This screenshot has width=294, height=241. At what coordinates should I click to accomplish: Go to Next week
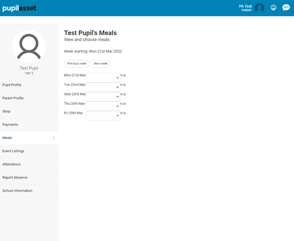(x=101, y=63)
